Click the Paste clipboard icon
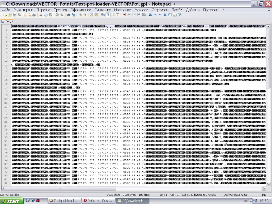272x204 pixels. pyautogui.click(x=50, y=15)
